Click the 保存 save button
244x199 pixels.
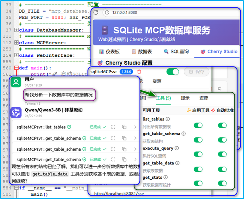click(197, 72)
